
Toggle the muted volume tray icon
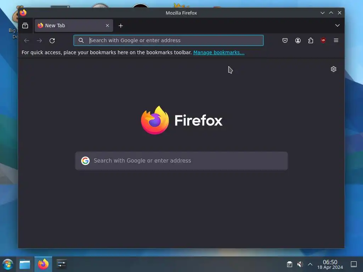click(300, 264)
